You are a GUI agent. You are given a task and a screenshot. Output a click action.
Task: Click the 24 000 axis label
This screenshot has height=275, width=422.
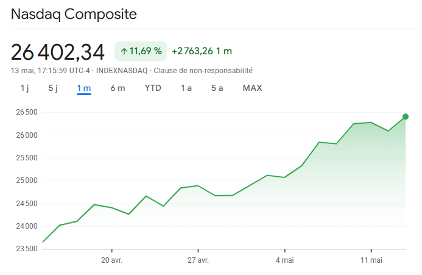27,226
